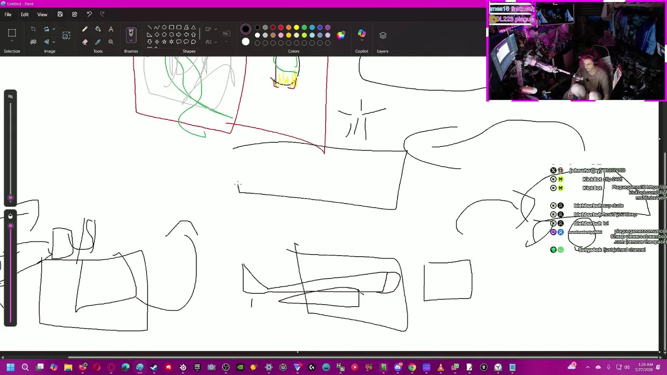667x375 pixels.
Task: Click the Rotate image icon
Action: 46,29
